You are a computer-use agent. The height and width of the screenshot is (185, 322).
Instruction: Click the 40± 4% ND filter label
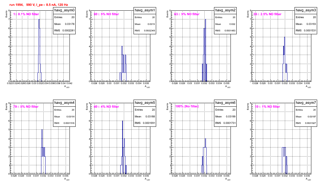tap(106, 107)
